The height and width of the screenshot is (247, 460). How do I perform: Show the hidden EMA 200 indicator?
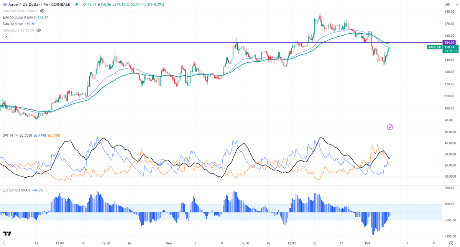[43, 11]
